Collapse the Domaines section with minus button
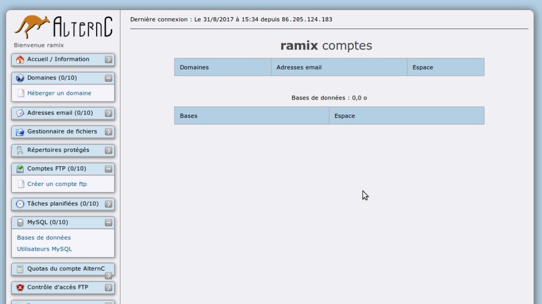Screen dimensions: 542x304 click(108, 78)
